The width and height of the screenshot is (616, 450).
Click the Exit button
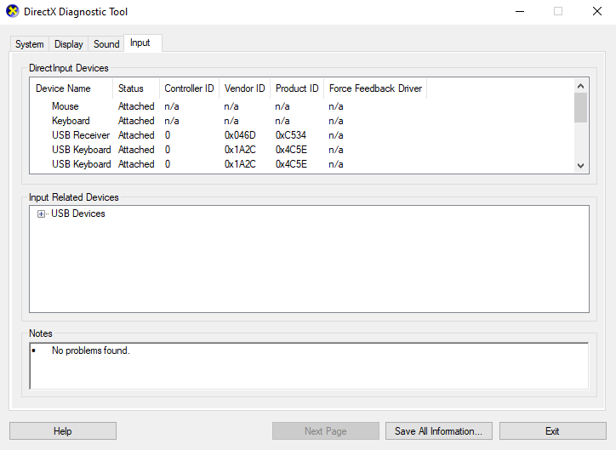click(552, 431)
